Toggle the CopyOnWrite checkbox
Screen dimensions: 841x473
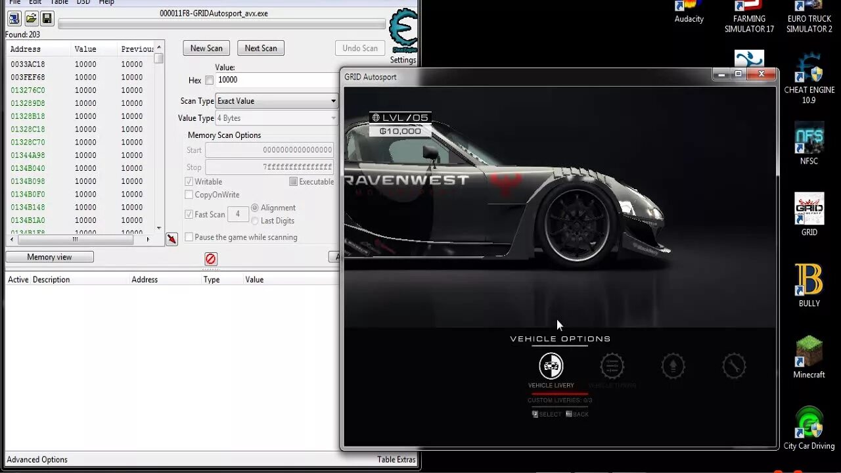(x=189, y=195)
